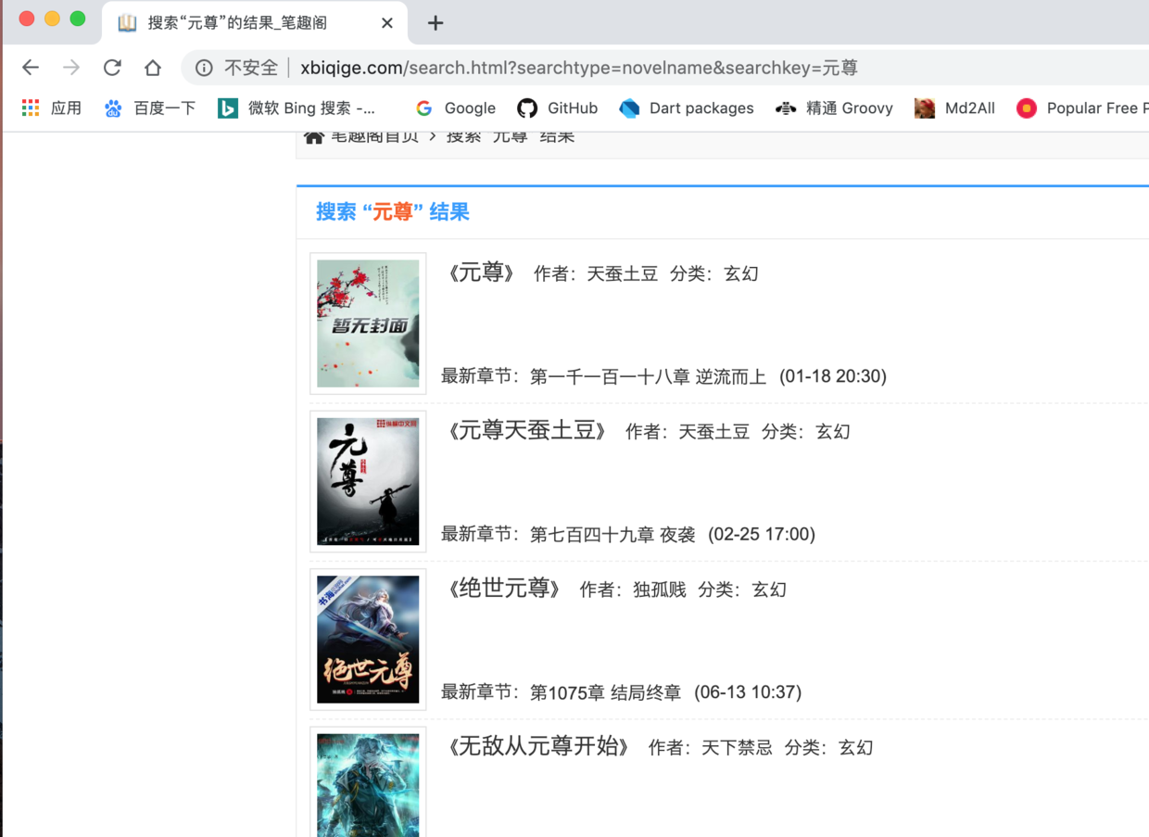Click author 独孤贱

click(660, 589)
